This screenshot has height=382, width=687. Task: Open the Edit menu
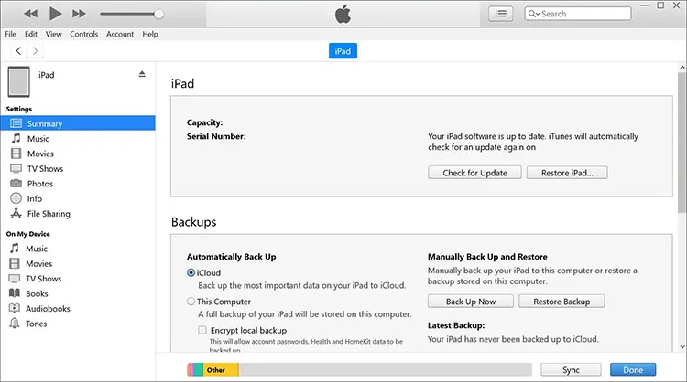point(30,34)
